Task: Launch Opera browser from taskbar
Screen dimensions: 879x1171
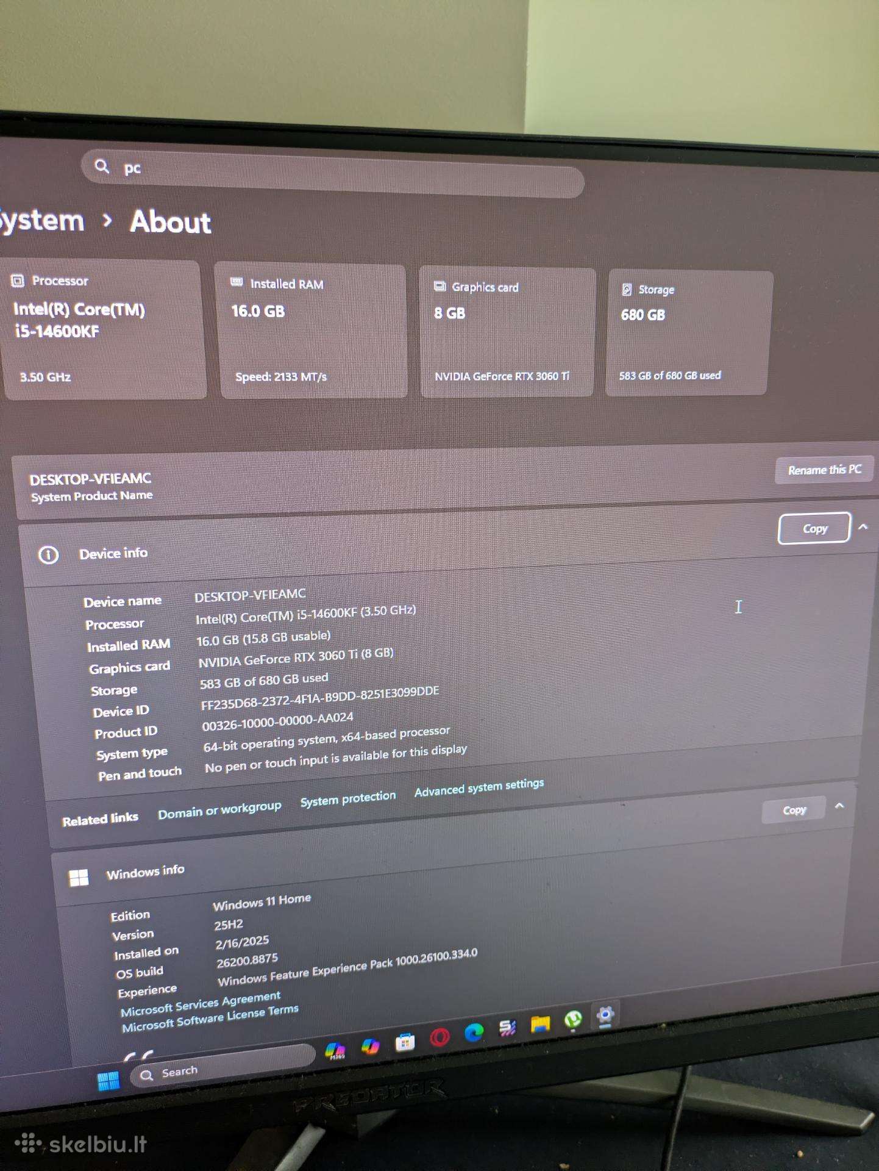Action: coord(439,1037)
